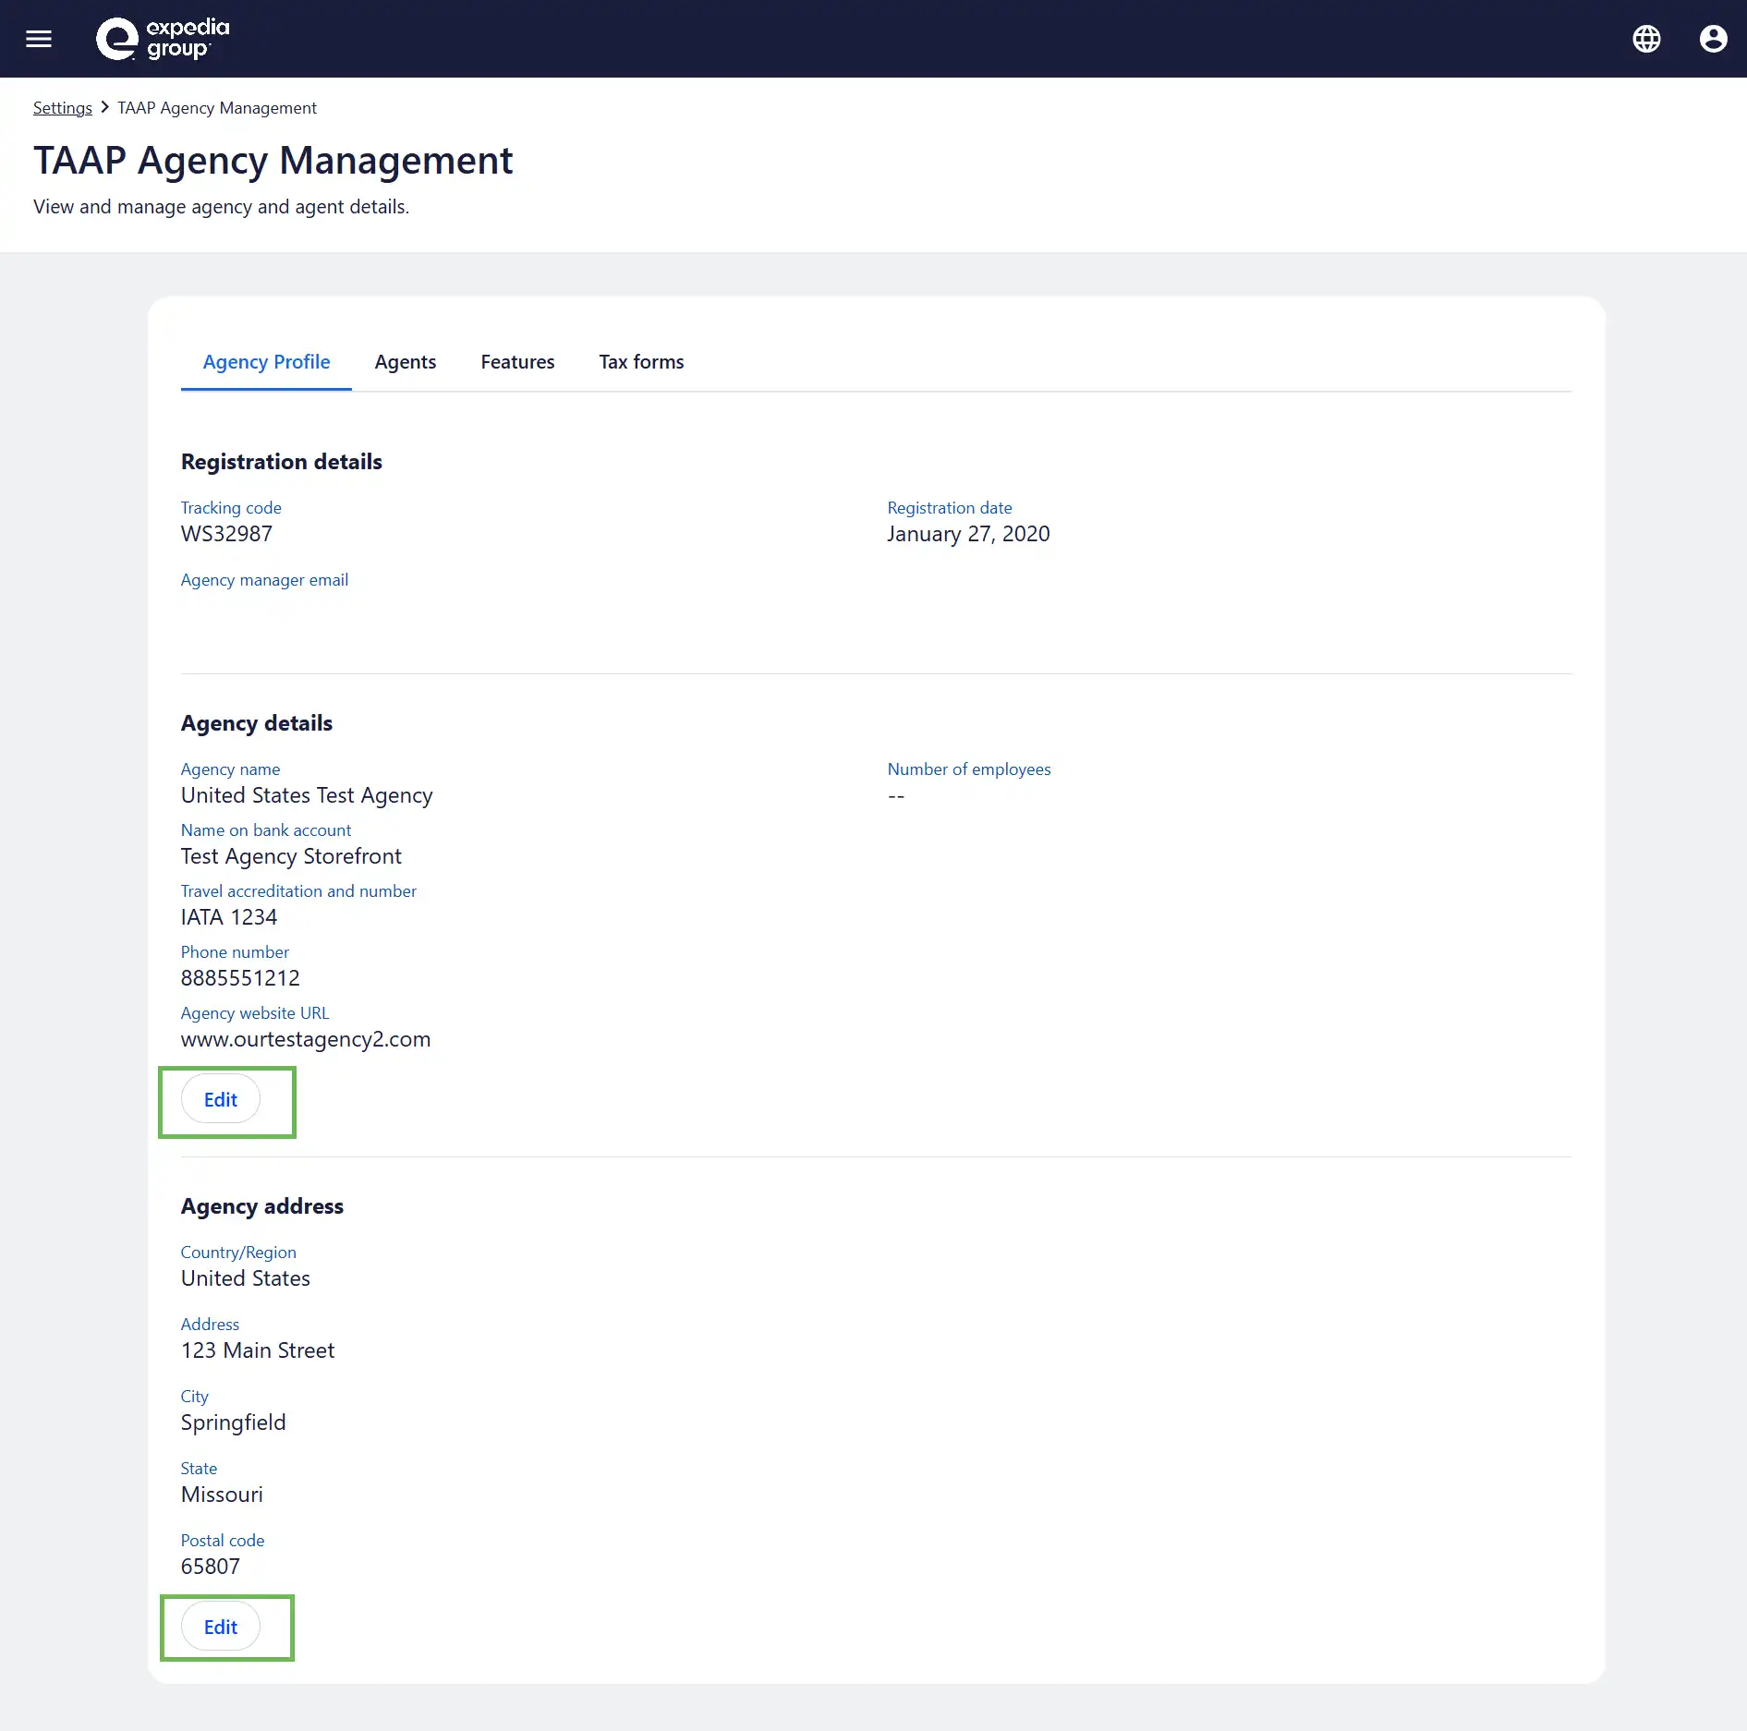This screenshot has width=1747, height=1731.
Task: Open the user account profile icon
Action: 1714,38
